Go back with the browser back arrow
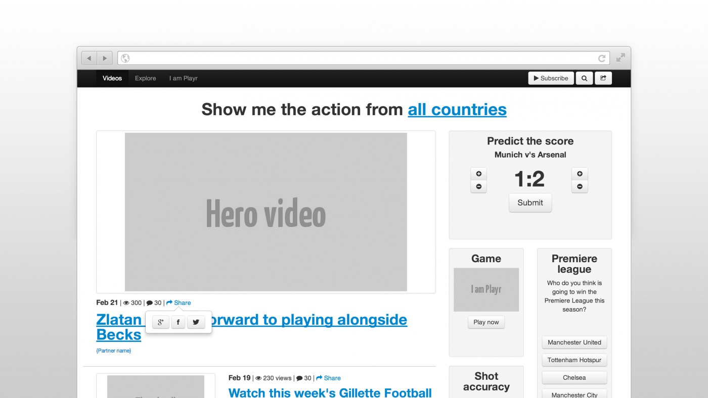Viewport: 708px width, 398px height. click(x=89, y=58)
